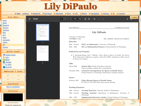
Task: Zoom in the PDF with plus button
Action: pos(80,19)
